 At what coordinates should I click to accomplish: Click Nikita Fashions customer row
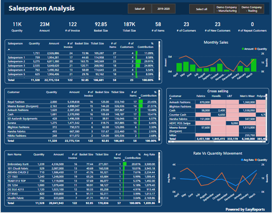pos(82,136)
